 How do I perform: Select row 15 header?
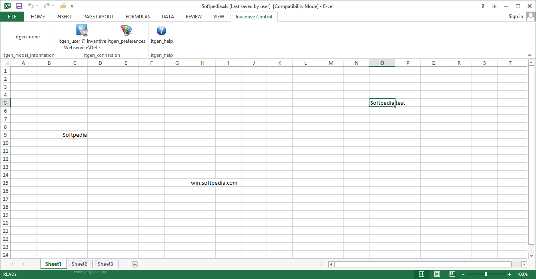click(5, 183)
